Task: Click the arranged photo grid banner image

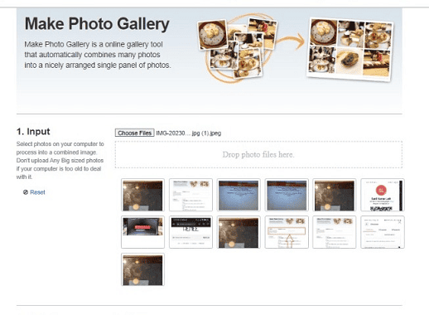Action: pos(350,49)
